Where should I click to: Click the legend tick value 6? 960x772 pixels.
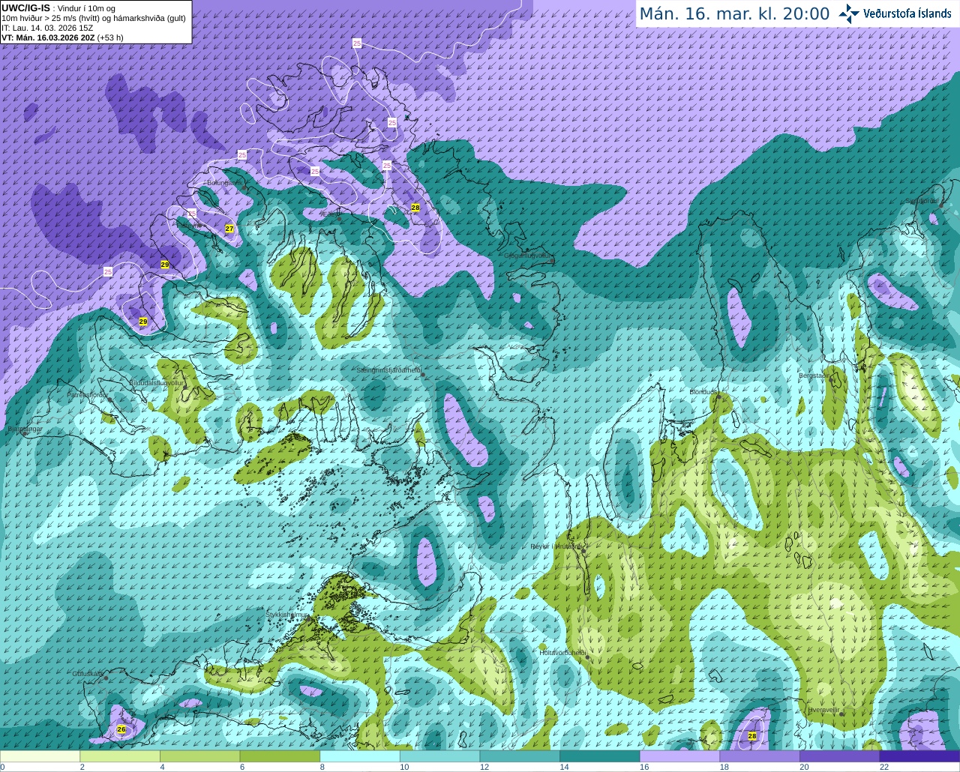click(x=242, y=768)
